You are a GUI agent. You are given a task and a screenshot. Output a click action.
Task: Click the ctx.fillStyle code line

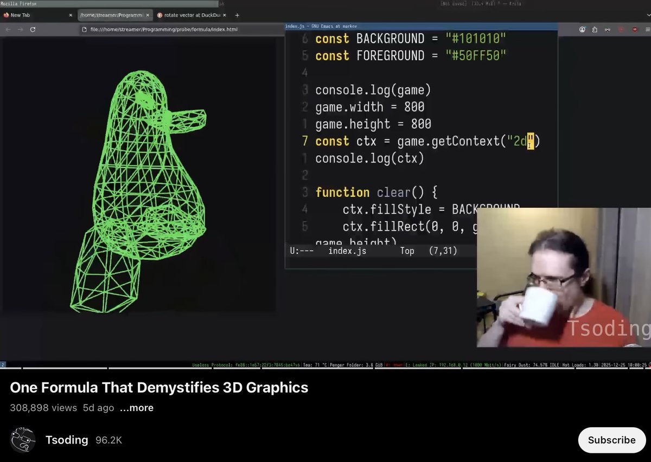pyautogui.click(x=431, y=209)
